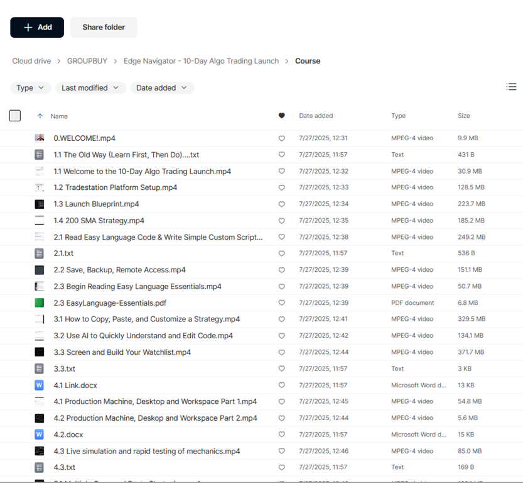
Task: Click the 4.2 Production Machine Part 2 thumbnail
Action: point(40,418)
